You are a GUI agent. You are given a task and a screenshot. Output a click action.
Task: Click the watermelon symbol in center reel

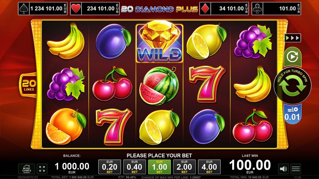click(160, 85)
